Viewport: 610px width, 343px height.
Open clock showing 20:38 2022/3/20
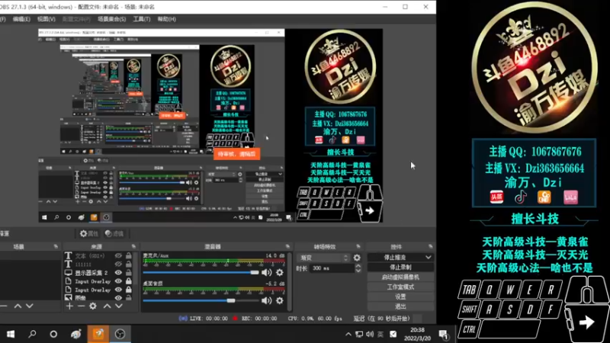coord(417,334)
